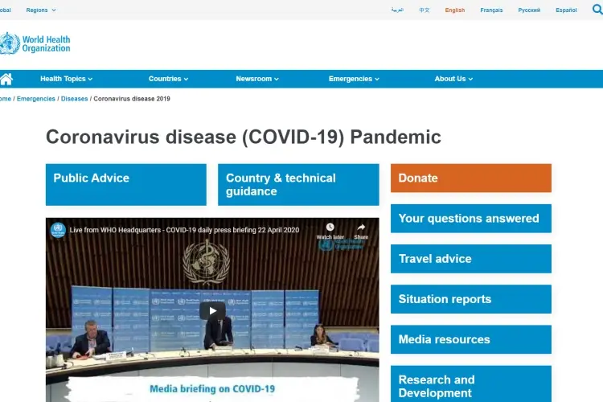Open the Emergencies breadcrumb link

(x=35, y=99)
